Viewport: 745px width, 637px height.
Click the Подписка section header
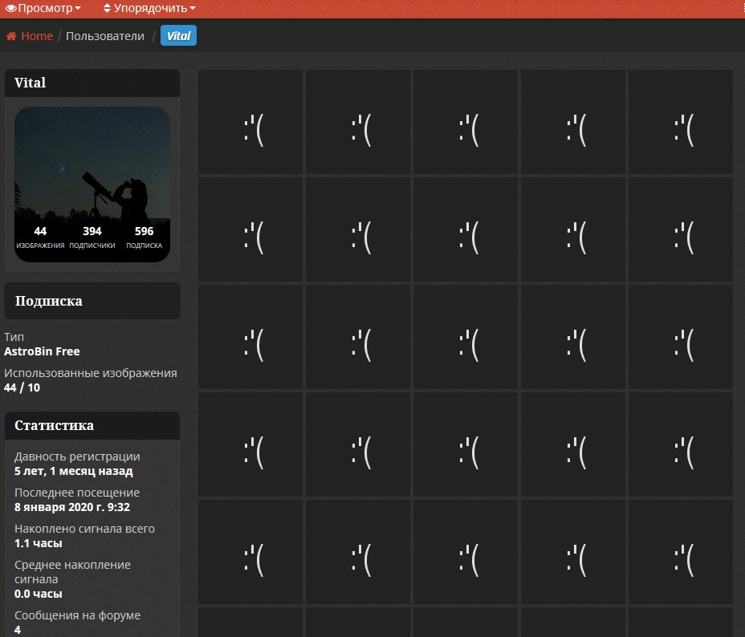coord(92,302)
